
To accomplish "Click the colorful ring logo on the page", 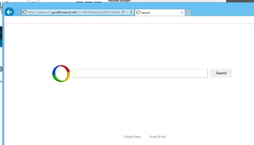I will click(x=61, y=73).
